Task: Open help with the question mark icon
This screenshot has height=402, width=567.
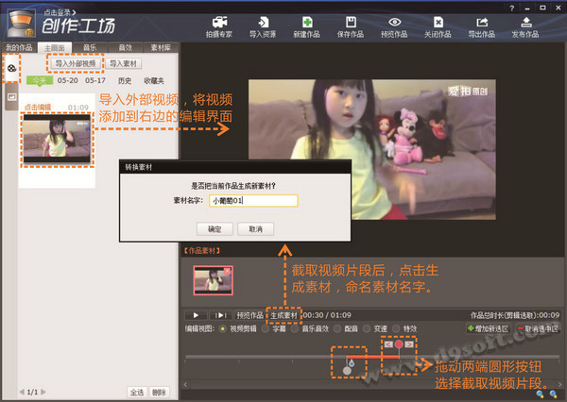Action: 511,8
